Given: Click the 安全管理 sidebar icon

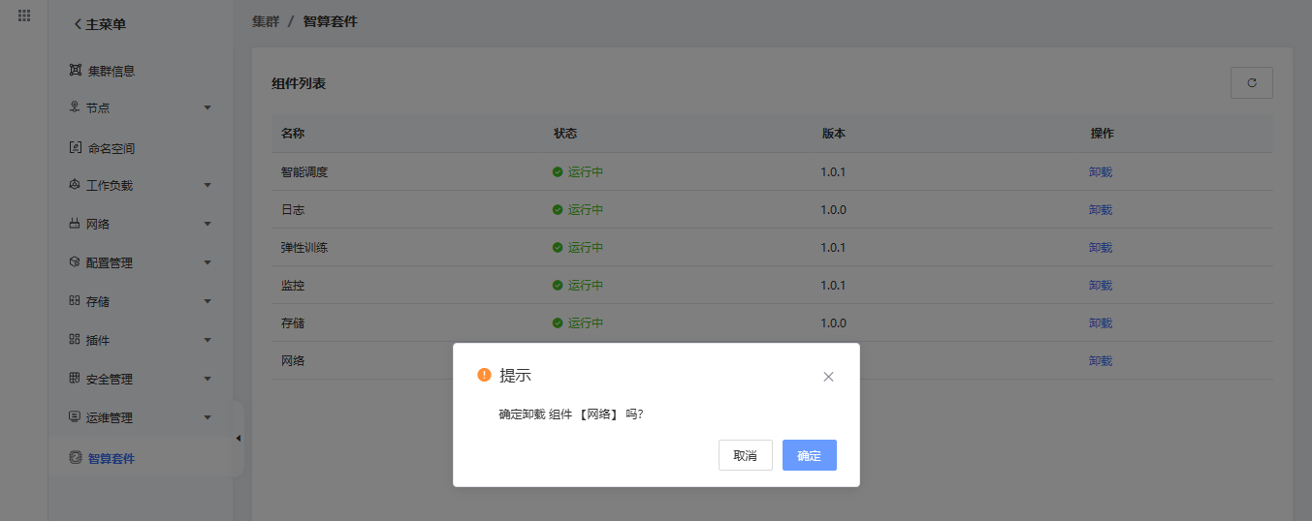Looking at the screenshot, I should pos(75,378).
